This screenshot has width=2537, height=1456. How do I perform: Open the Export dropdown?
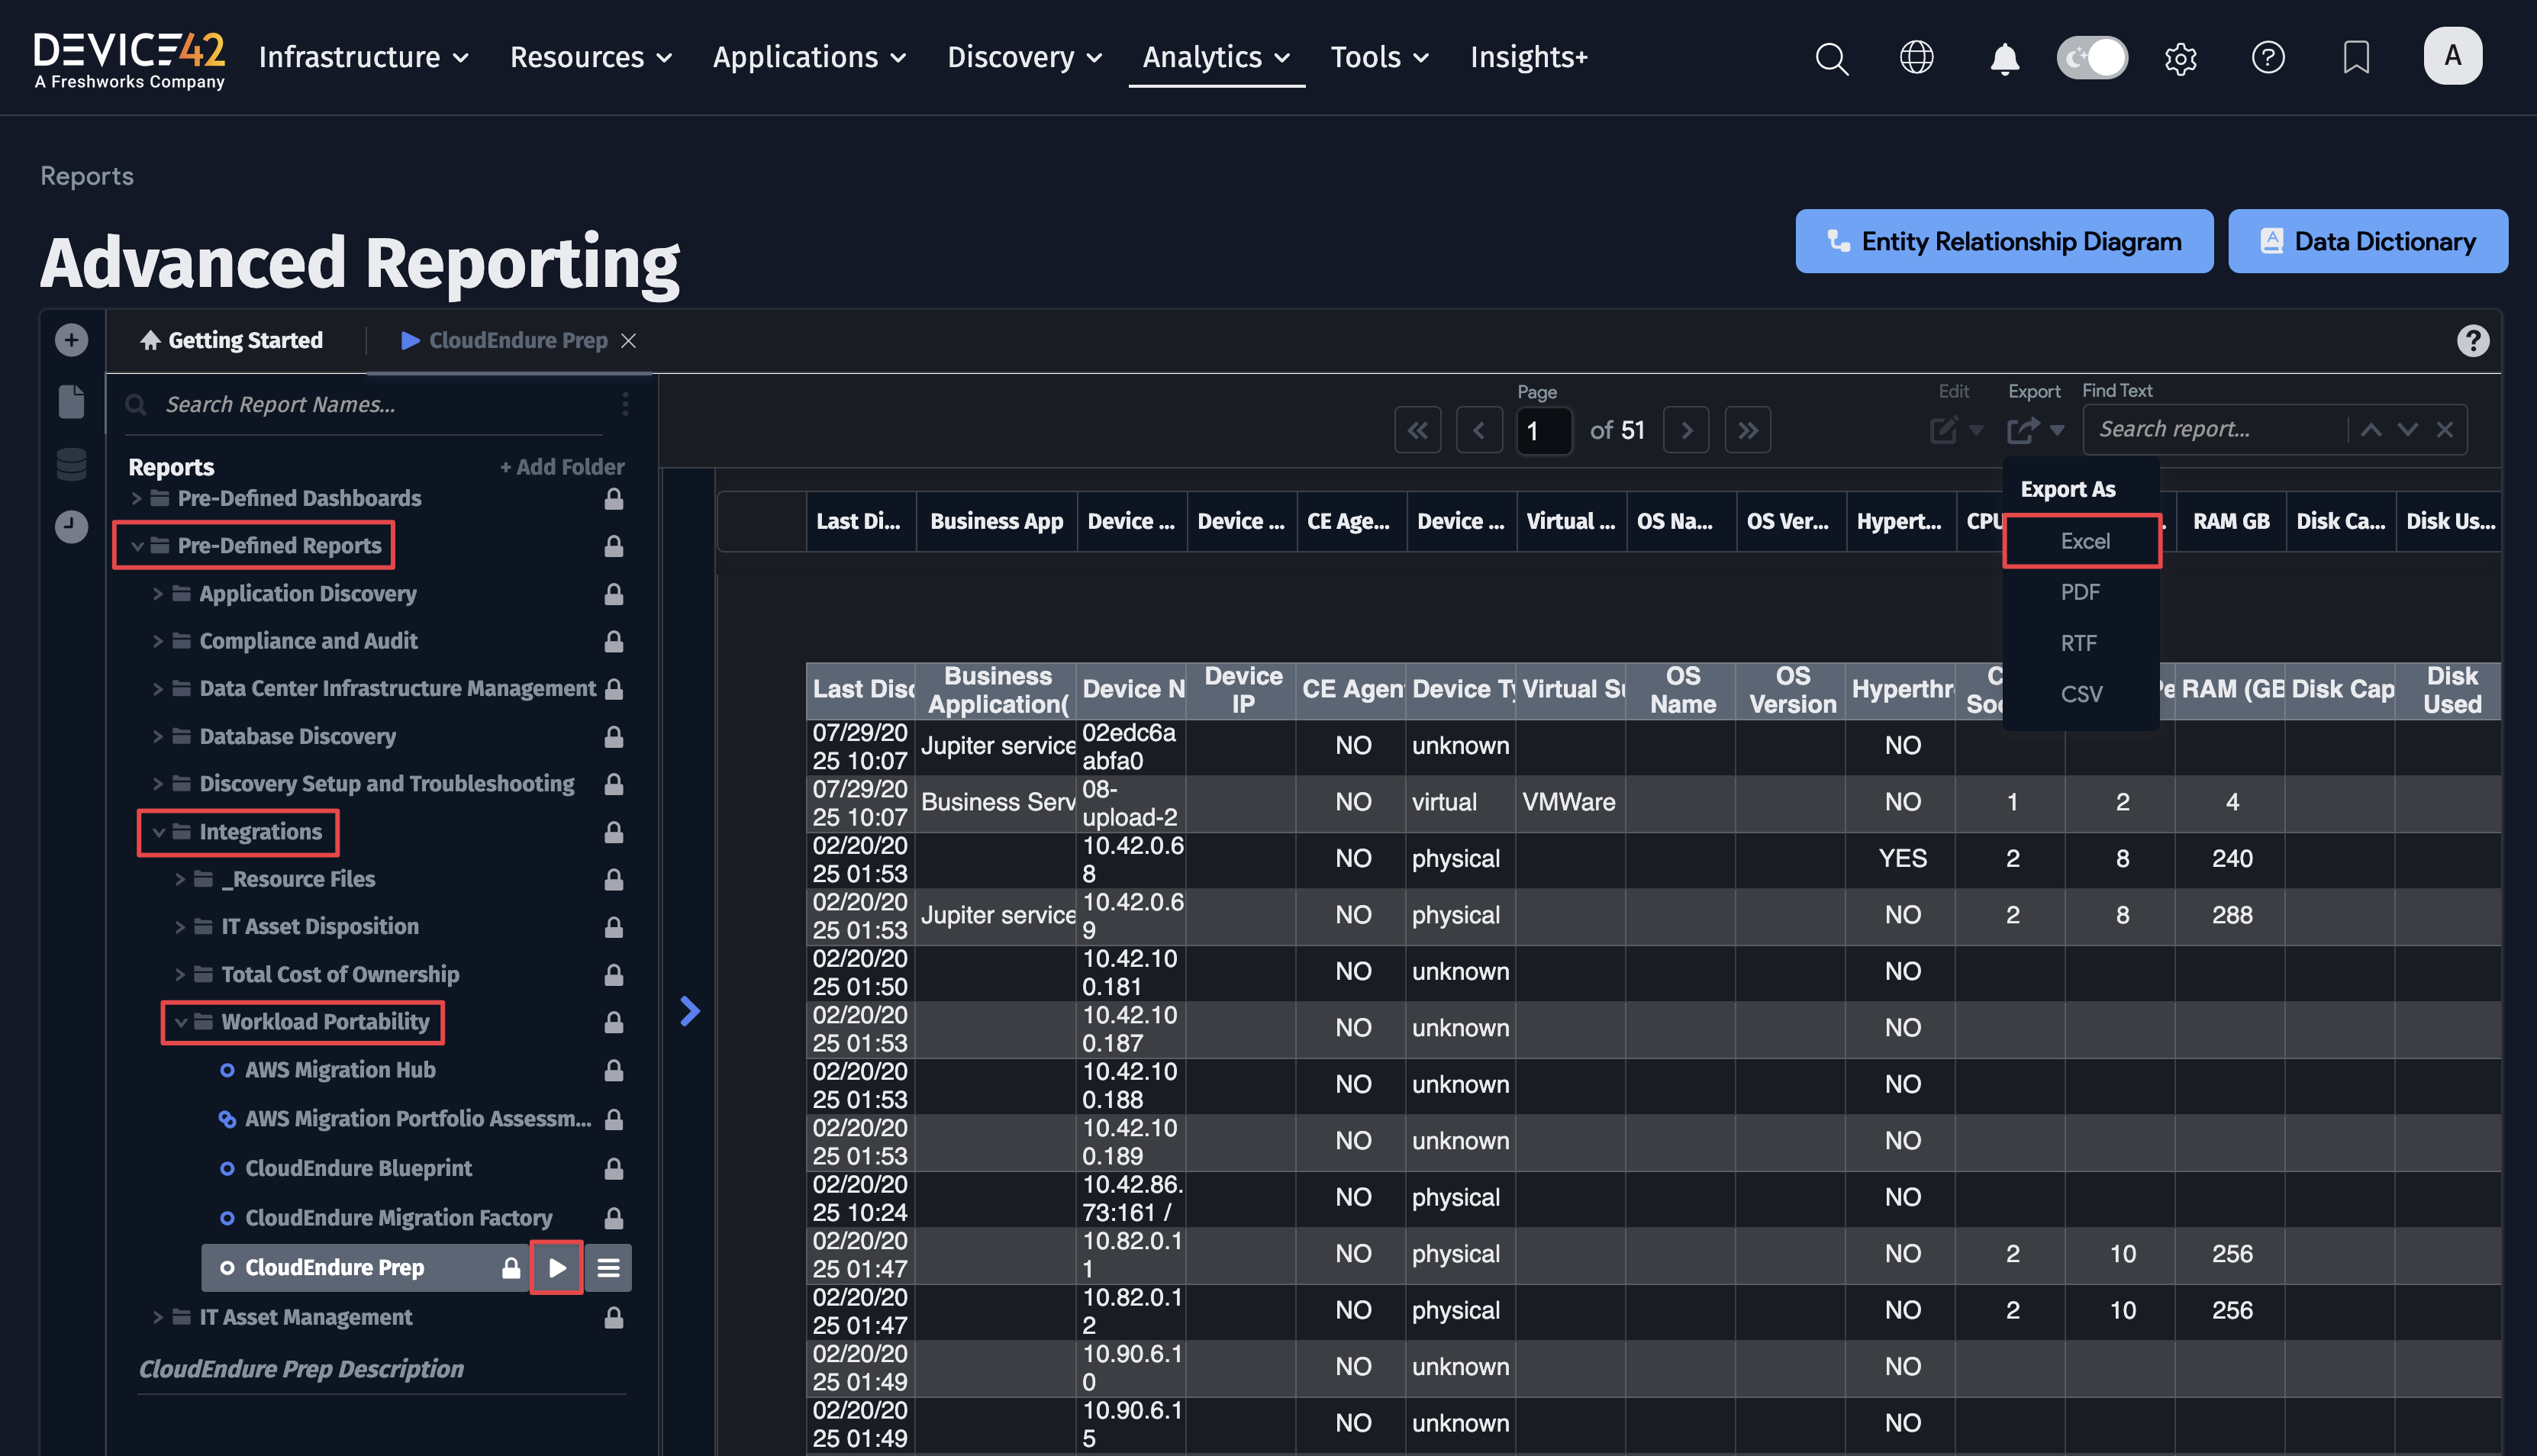(2035, 430)
